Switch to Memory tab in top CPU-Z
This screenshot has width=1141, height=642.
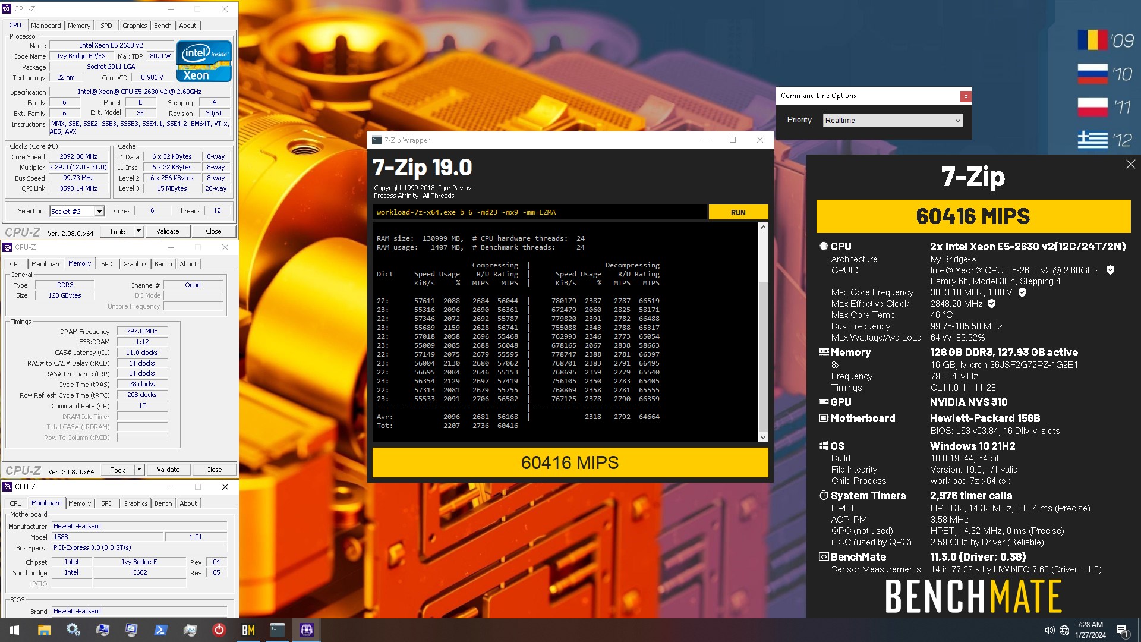[x=79, y=26]
